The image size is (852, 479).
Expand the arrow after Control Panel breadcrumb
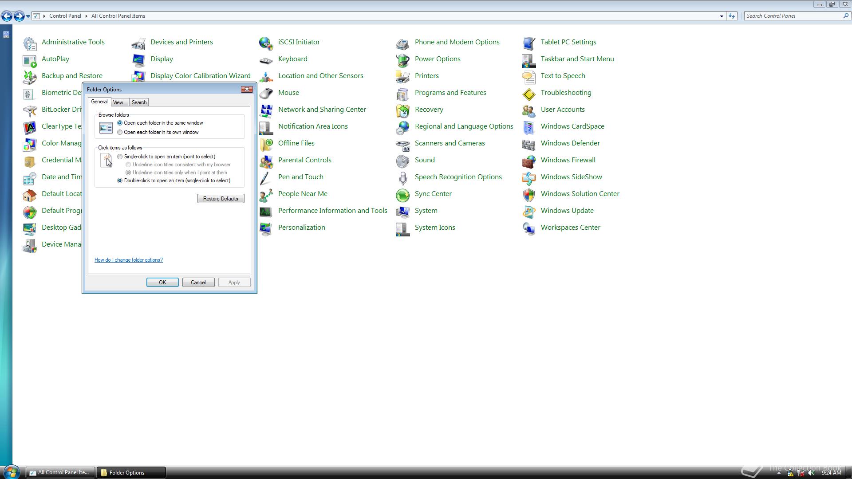coord(86,16)
